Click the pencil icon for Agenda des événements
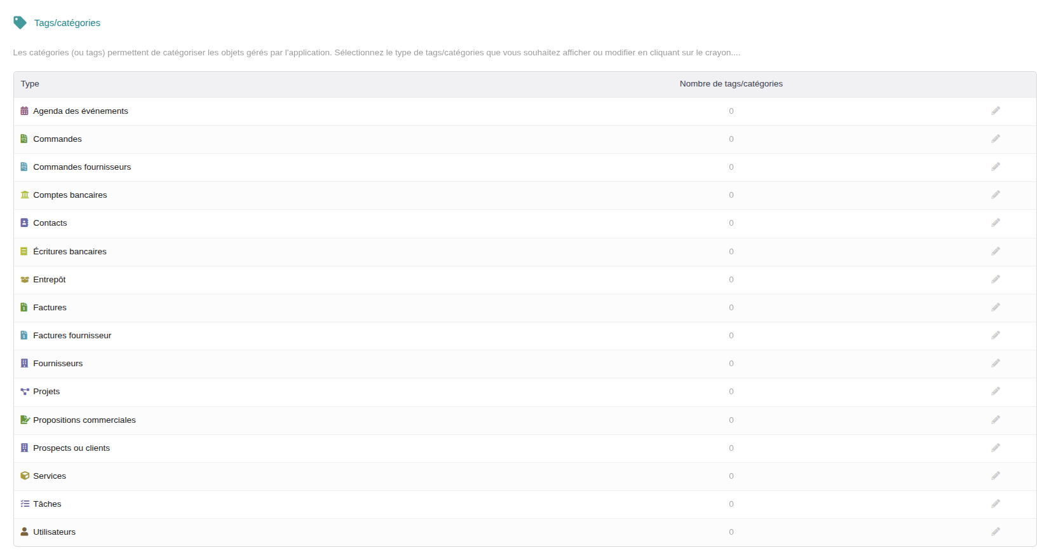 pos(995,111)
